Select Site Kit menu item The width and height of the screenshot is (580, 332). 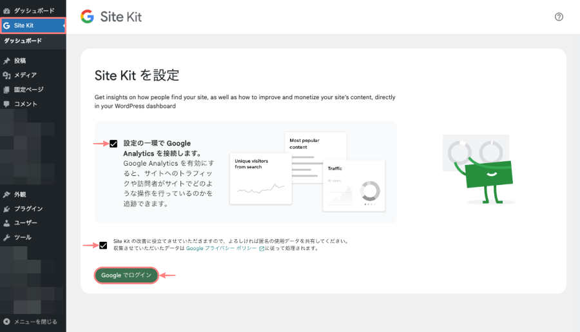click(x=33, y=26)
